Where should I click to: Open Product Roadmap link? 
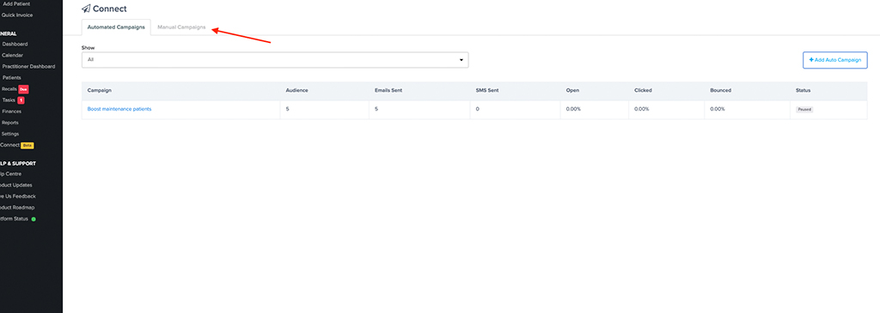click(17, 208)
